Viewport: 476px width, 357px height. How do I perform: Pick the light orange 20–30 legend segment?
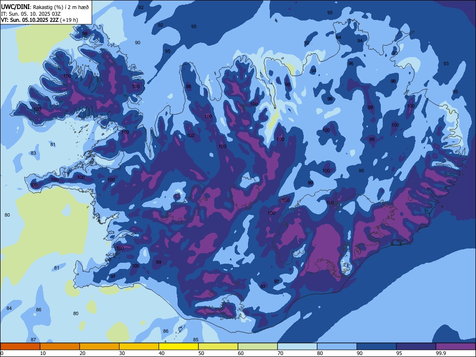(99, 347)
